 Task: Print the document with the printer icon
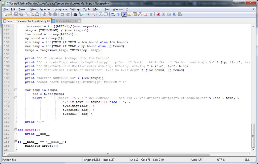tap(38, 14)
